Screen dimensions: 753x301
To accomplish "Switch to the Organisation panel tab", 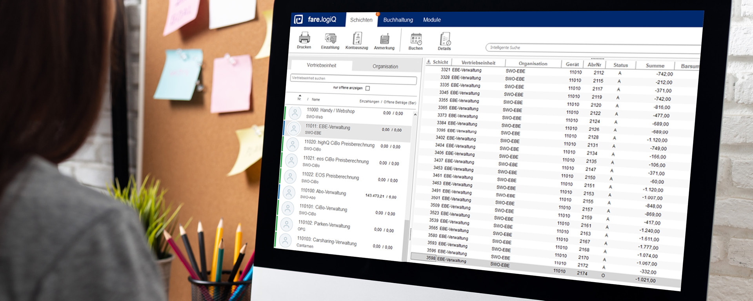I will (x=385, y=66).
